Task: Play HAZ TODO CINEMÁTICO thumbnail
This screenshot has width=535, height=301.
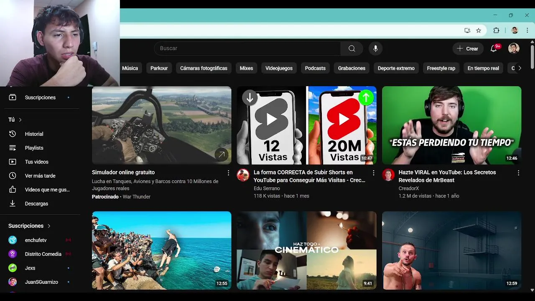Action: point(307,250)
